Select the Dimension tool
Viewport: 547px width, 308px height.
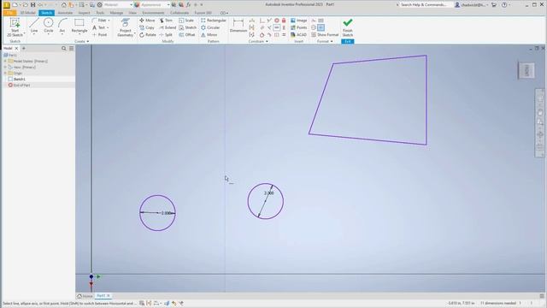(238, 26)
